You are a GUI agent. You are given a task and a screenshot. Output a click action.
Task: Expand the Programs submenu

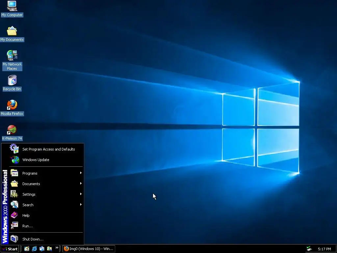point(46,173)
